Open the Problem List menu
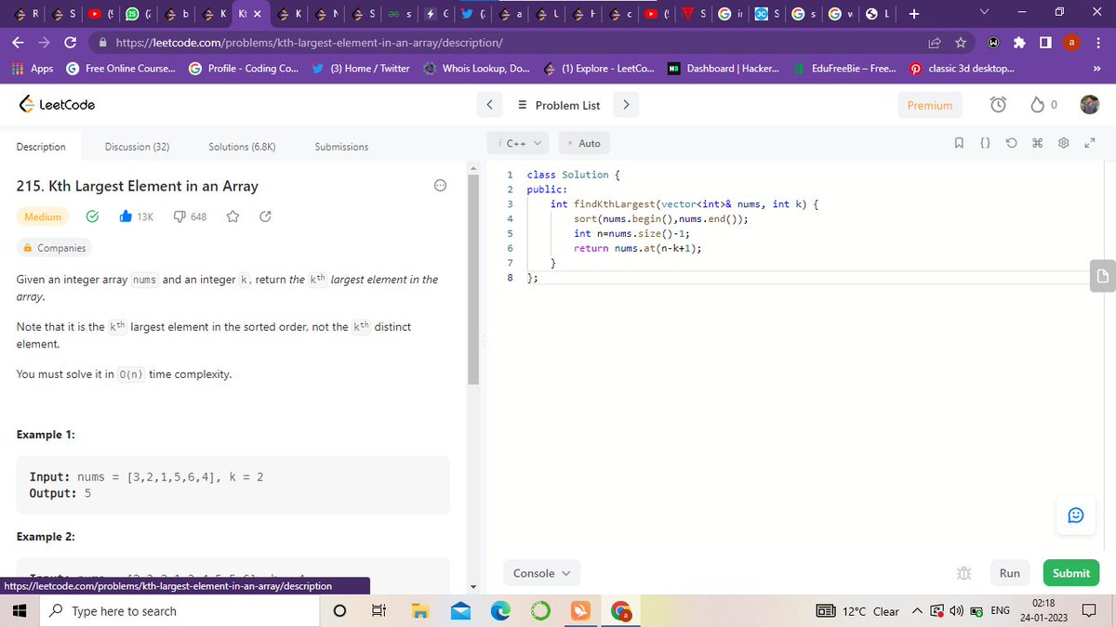The height and width of the screenshot is (627, 1116). (x=559, y=105)
